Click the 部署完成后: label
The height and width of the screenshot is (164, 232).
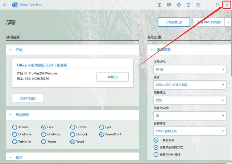point(161,108)
